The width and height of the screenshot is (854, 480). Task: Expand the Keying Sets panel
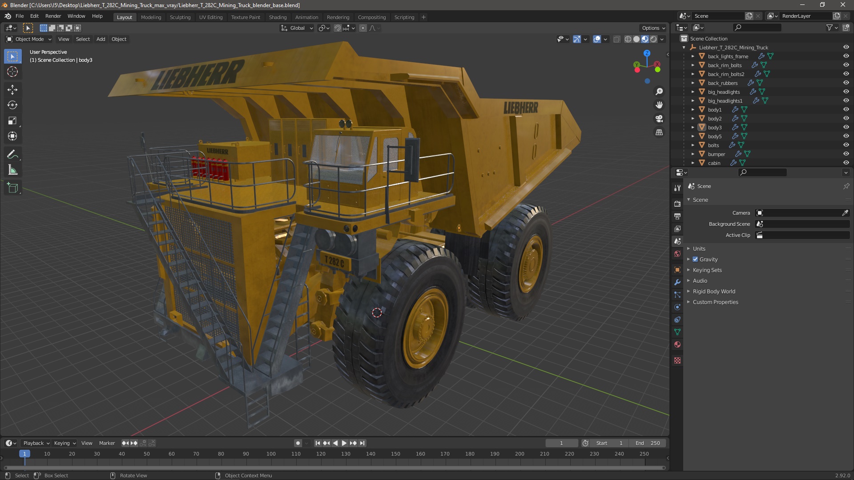point(707,270)
